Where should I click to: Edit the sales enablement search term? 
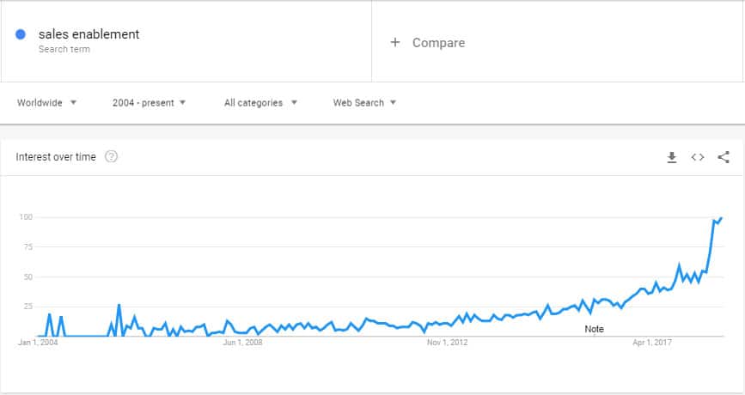pyautogui.click(x=89, y=34)
